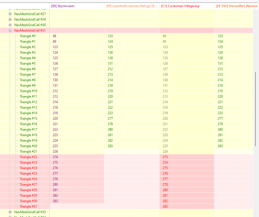
Task: Click LeanWolfs value 283 for Triangle #20
Action: [x=110, y=146]
